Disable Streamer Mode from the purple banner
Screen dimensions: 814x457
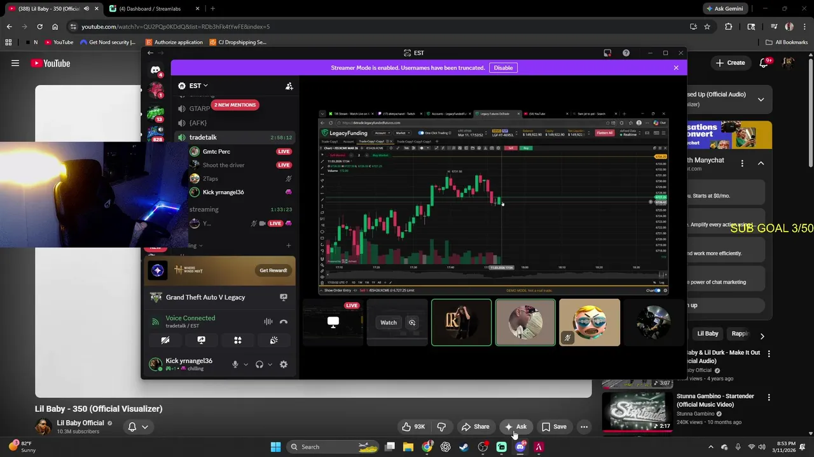point(503,68)
